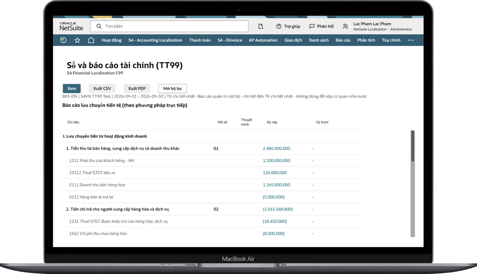Click the Oracle NetSuite logo
This screenshot has width=477, height=274.
(x=71, y=26)
